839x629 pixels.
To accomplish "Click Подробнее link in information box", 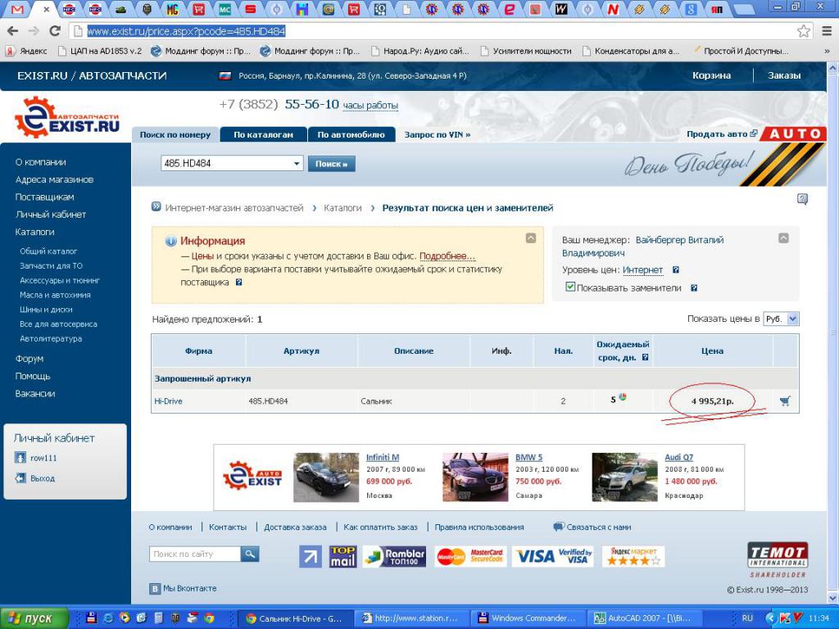I will tap(447, 256).
